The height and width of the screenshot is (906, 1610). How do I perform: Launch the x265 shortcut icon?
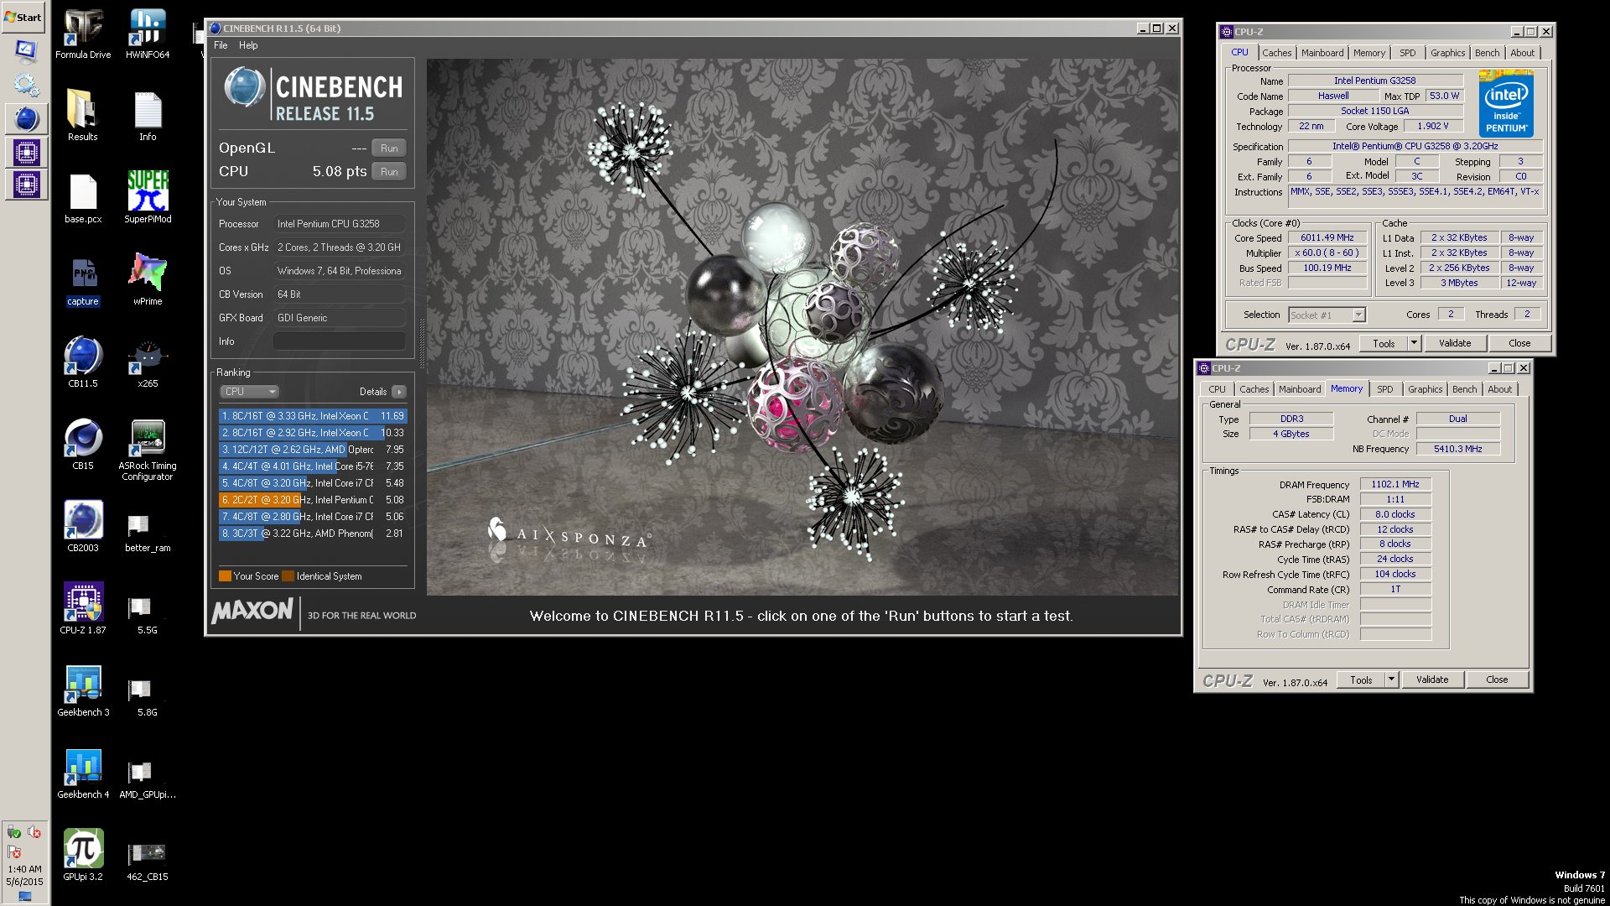148,362
